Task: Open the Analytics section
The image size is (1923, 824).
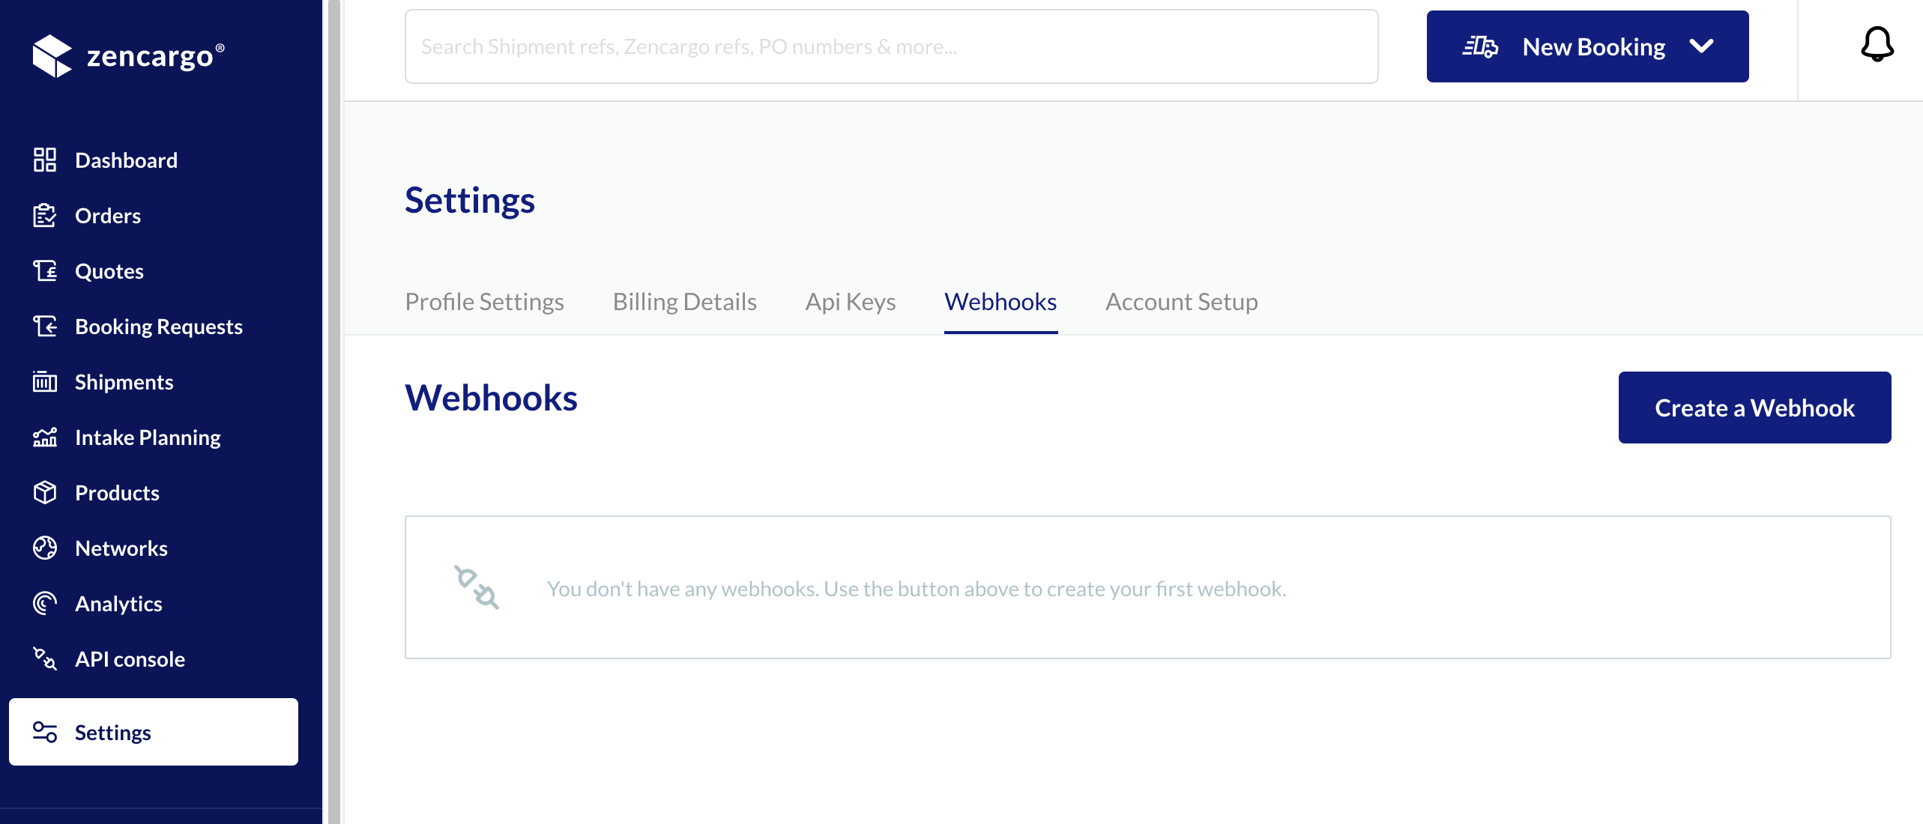Action: pyautogui.click(x=118, y=603)
